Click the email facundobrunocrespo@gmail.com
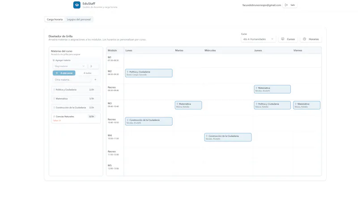This screenshot has width=358, height=210. 262,5
